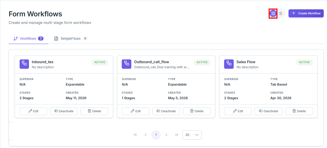The width and height of the screenshot is (327, 148).
Task: Go to the first page arrow
Action: tap(135, 135)
